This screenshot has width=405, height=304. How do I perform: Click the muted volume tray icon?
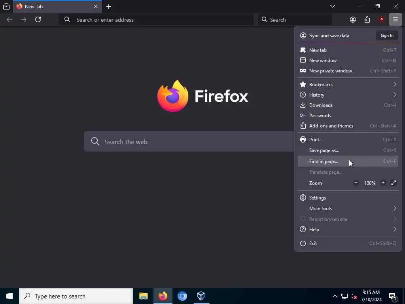coord(354,296)
